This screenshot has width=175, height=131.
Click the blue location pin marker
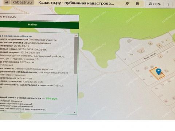point(159,72)
